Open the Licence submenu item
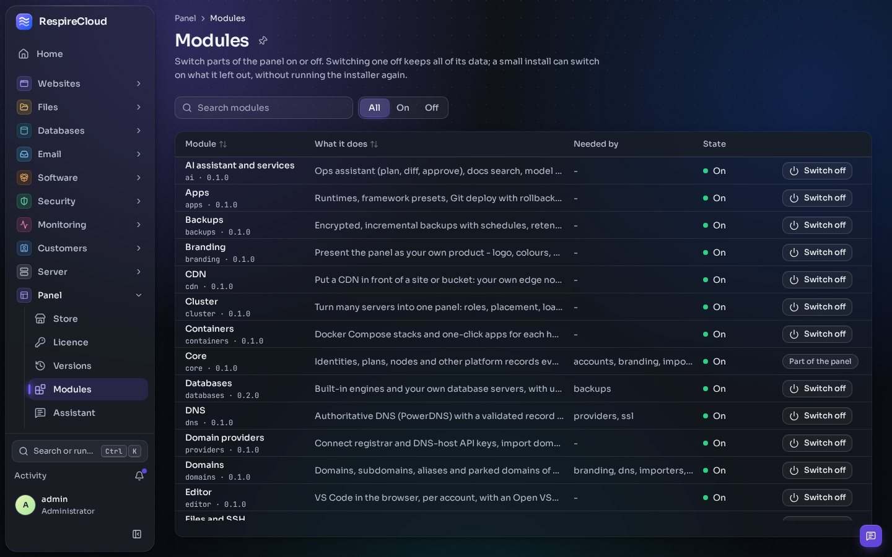This screenshot has height=557, width=892. 87,342
